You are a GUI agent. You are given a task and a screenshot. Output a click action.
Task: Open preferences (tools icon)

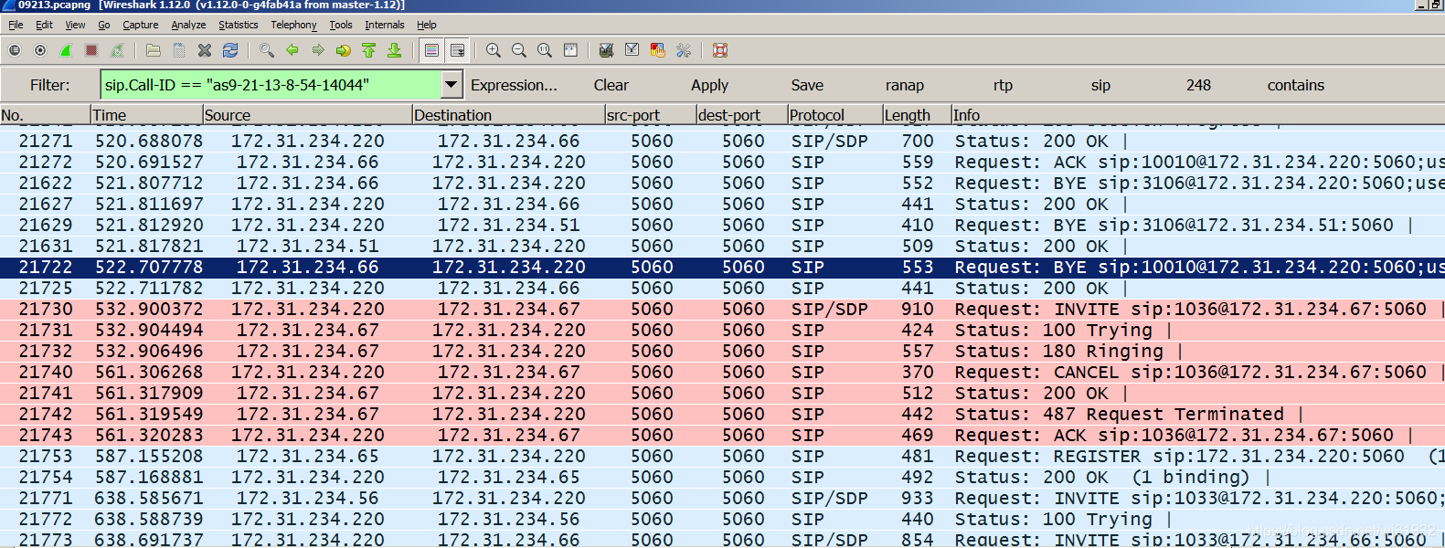pyautogui.click(x=683, y=50)
